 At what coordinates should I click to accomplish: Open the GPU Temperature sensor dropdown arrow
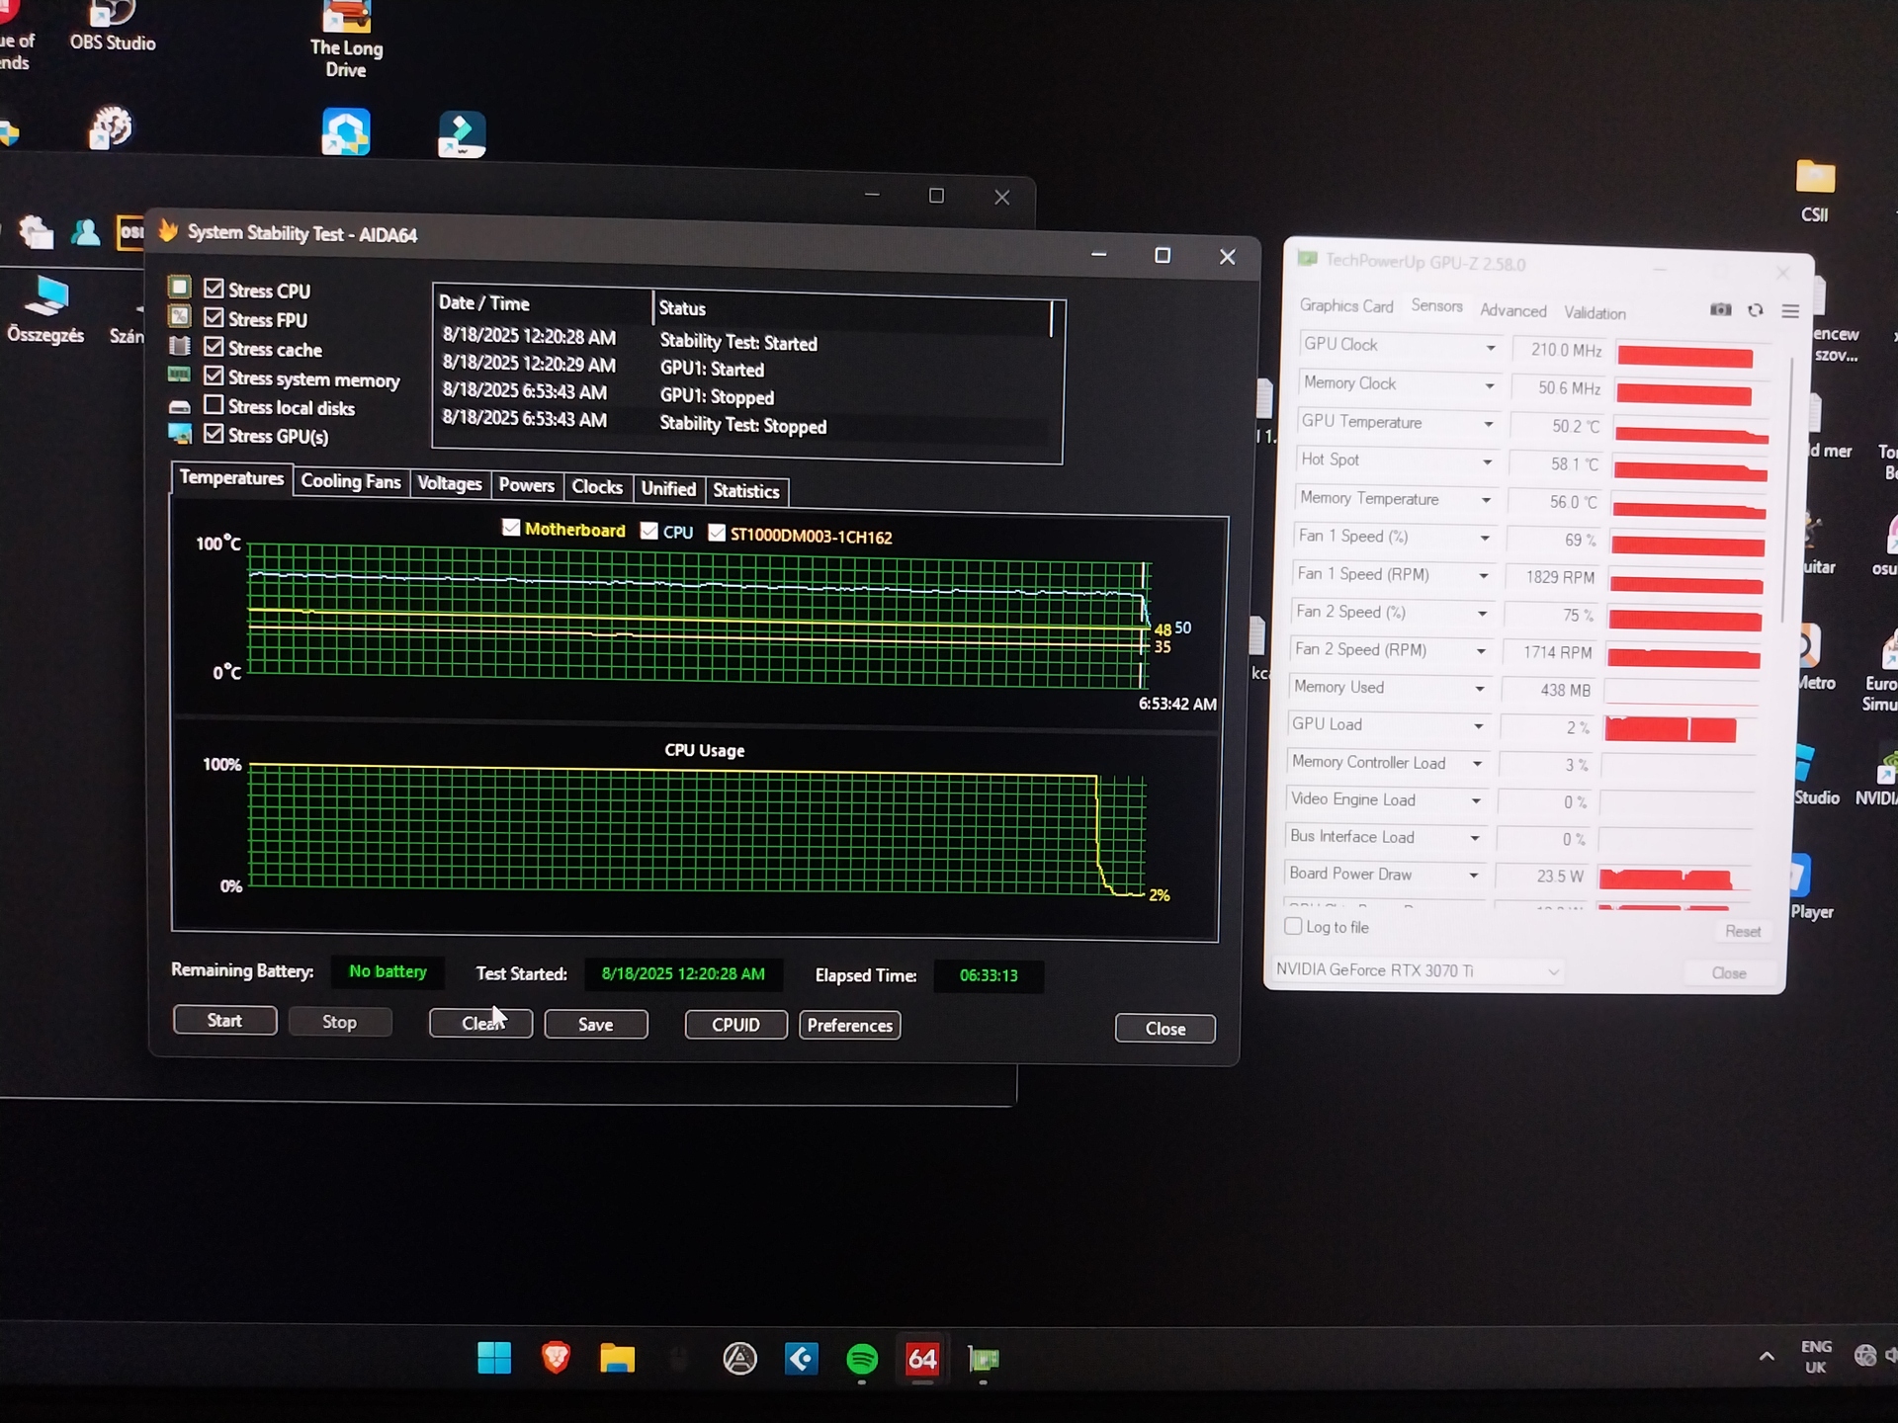point(1488,424)
